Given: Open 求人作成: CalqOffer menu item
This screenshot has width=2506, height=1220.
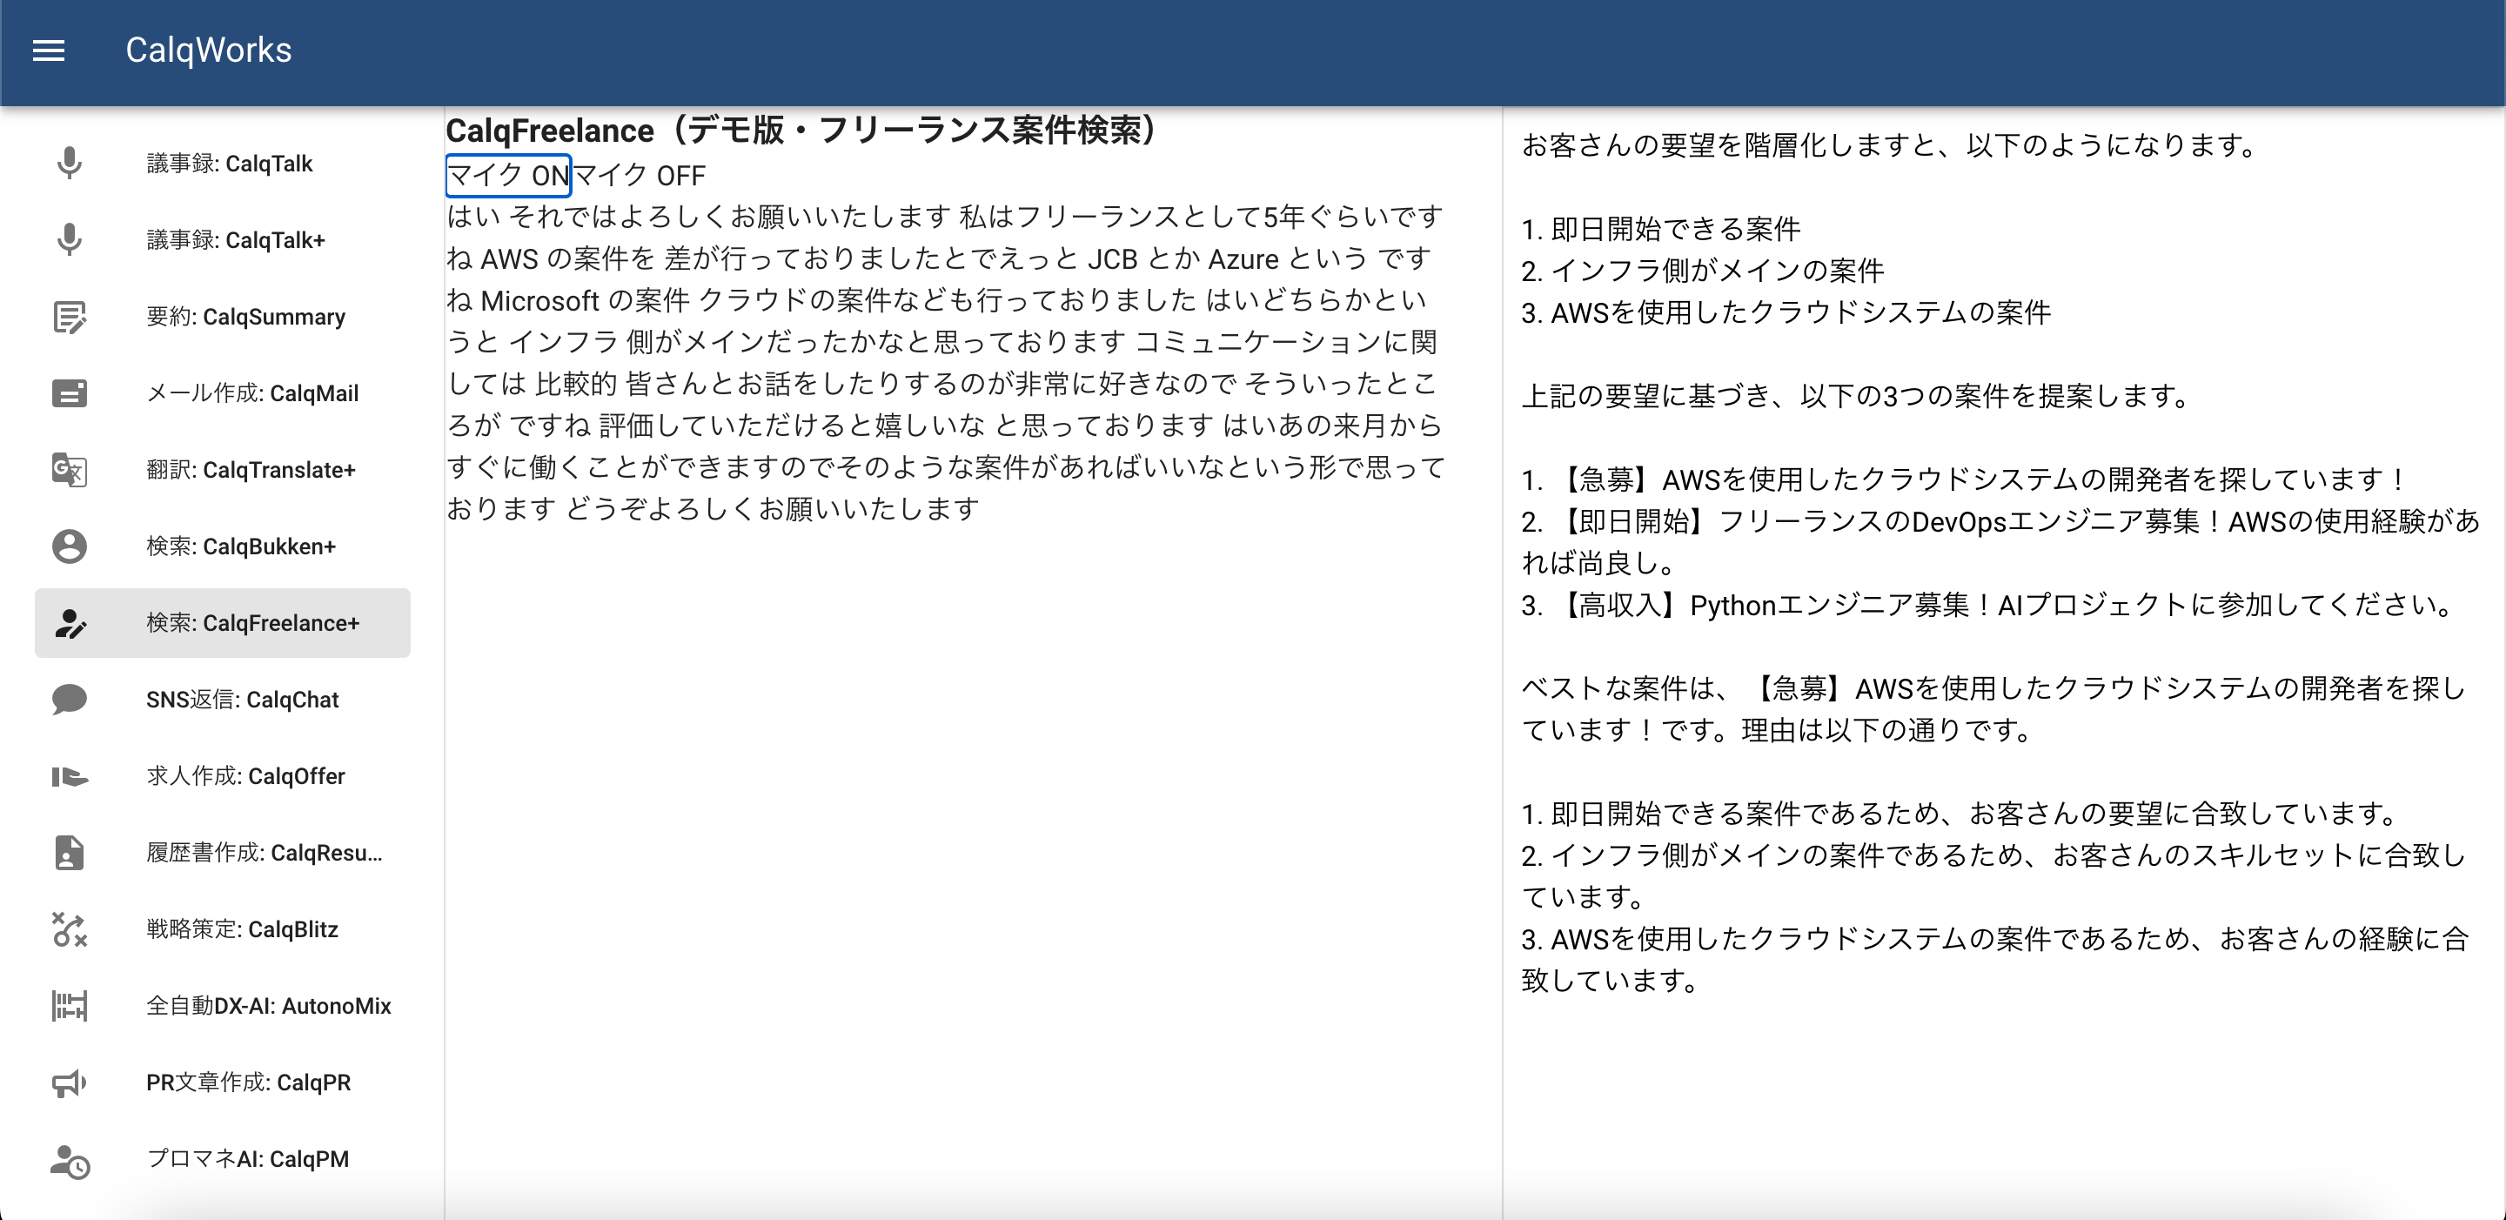Looking at the screenshot, I should (x=245, y=776).
